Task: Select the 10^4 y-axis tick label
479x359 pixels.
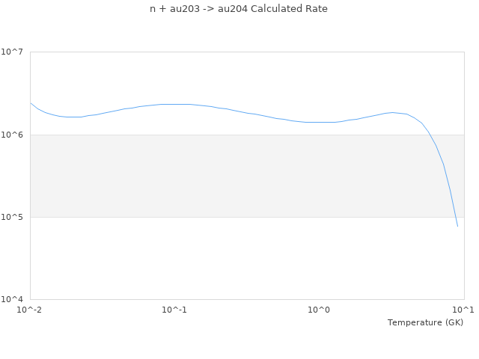Action: coord(14,299)
